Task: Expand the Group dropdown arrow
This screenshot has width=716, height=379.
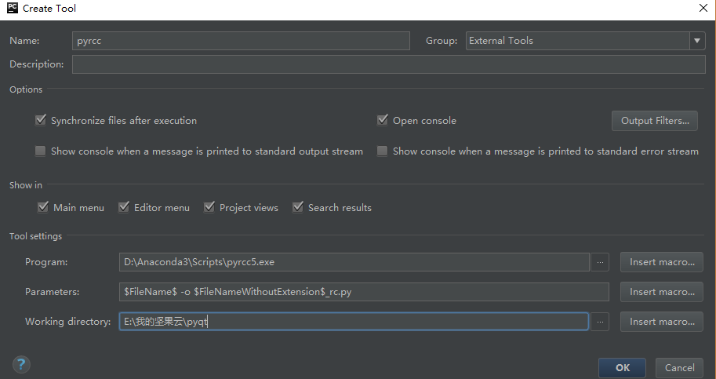Action: pyautogui.click(x=696, y=41)
